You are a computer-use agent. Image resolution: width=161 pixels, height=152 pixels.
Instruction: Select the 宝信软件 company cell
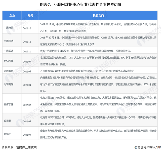(10, 104)
